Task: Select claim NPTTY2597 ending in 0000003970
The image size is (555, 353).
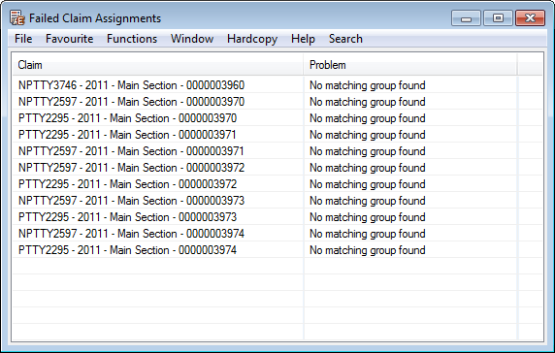Action: click(x=131, y=102)
